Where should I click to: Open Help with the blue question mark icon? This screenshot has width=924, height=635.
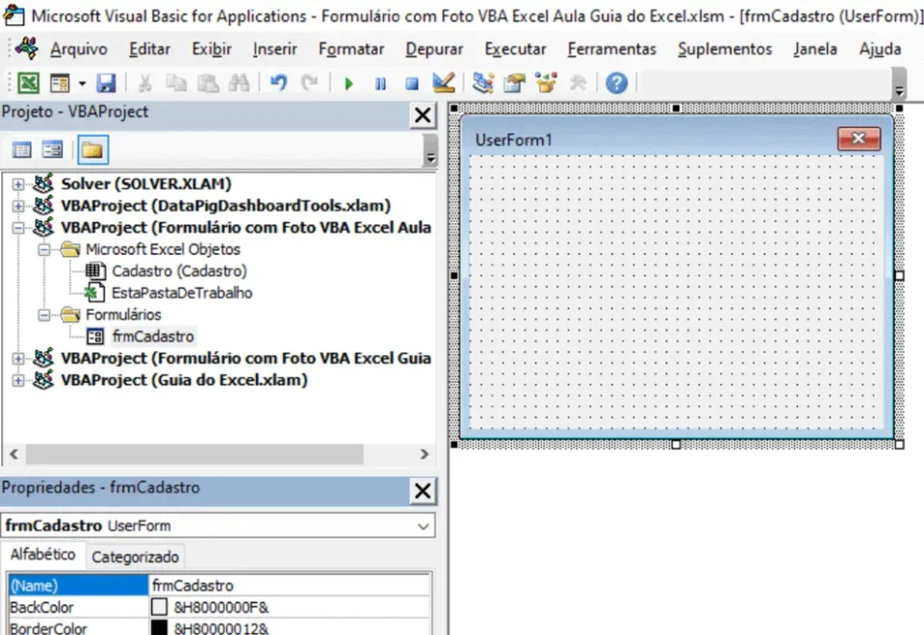616,83
